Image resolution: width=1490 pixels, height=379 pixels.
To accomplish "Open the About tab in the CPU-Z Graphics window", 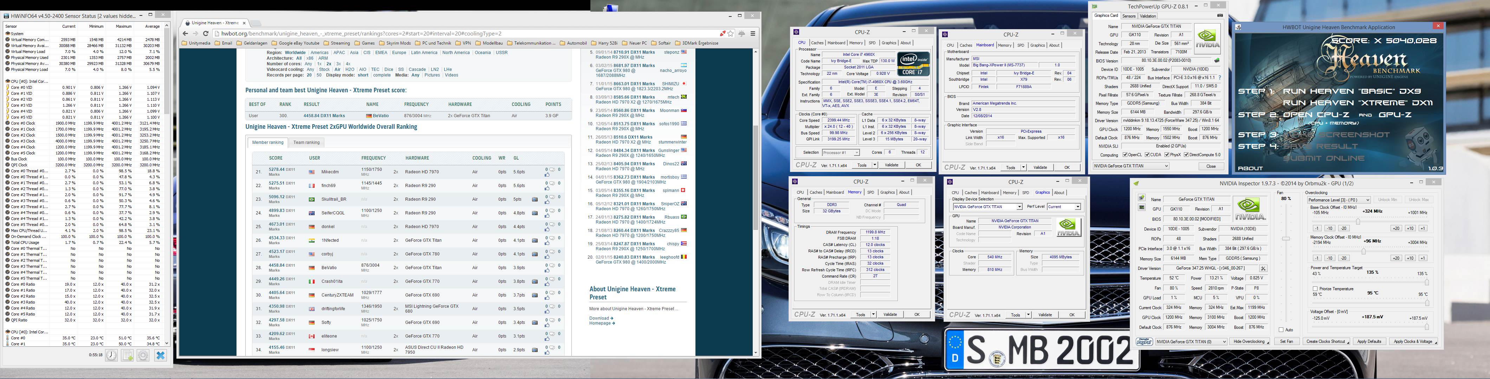I will [x=1059, y=193].
